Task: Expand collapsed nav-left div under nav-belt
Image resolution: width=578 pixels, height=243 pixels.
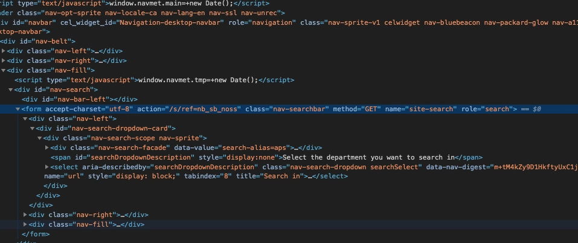Action: pyautogui.click(x=4, y=51)
